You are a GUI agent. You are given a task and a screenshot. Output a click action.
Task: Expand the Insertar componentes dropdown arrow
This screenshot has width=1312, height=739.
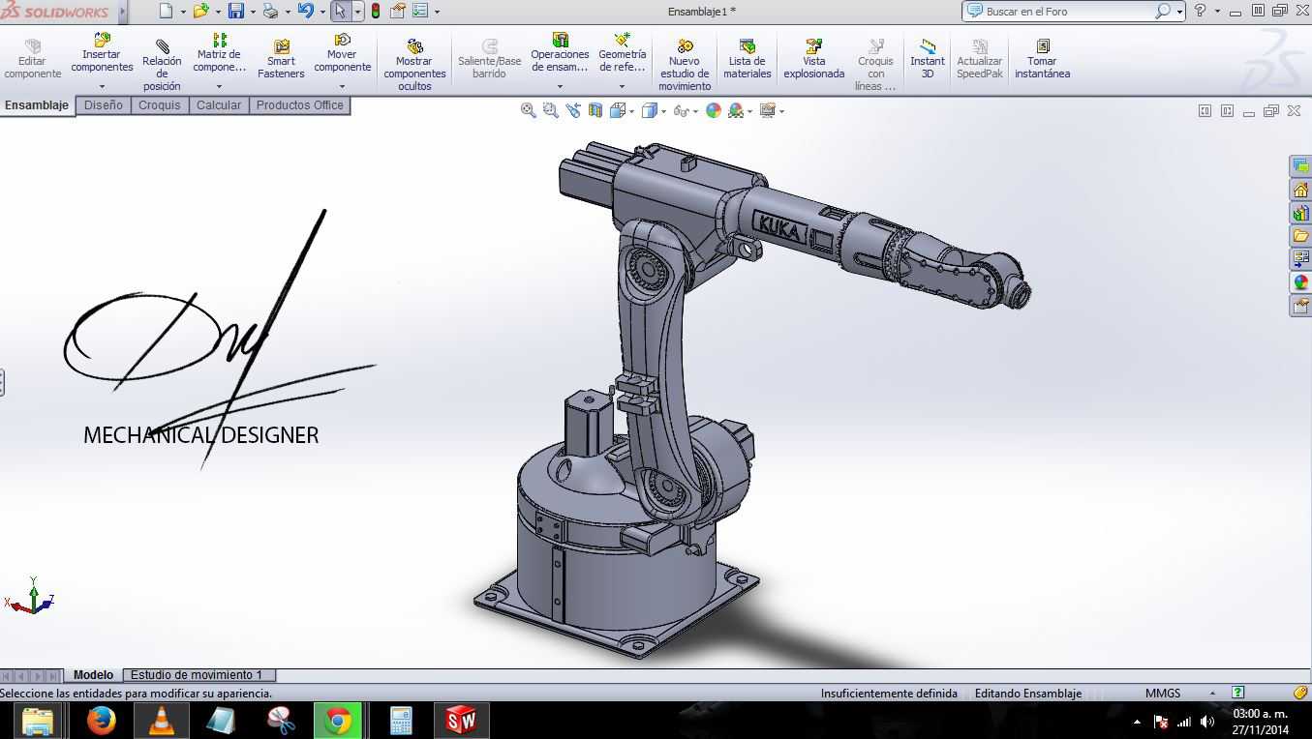tap(102, 86)
